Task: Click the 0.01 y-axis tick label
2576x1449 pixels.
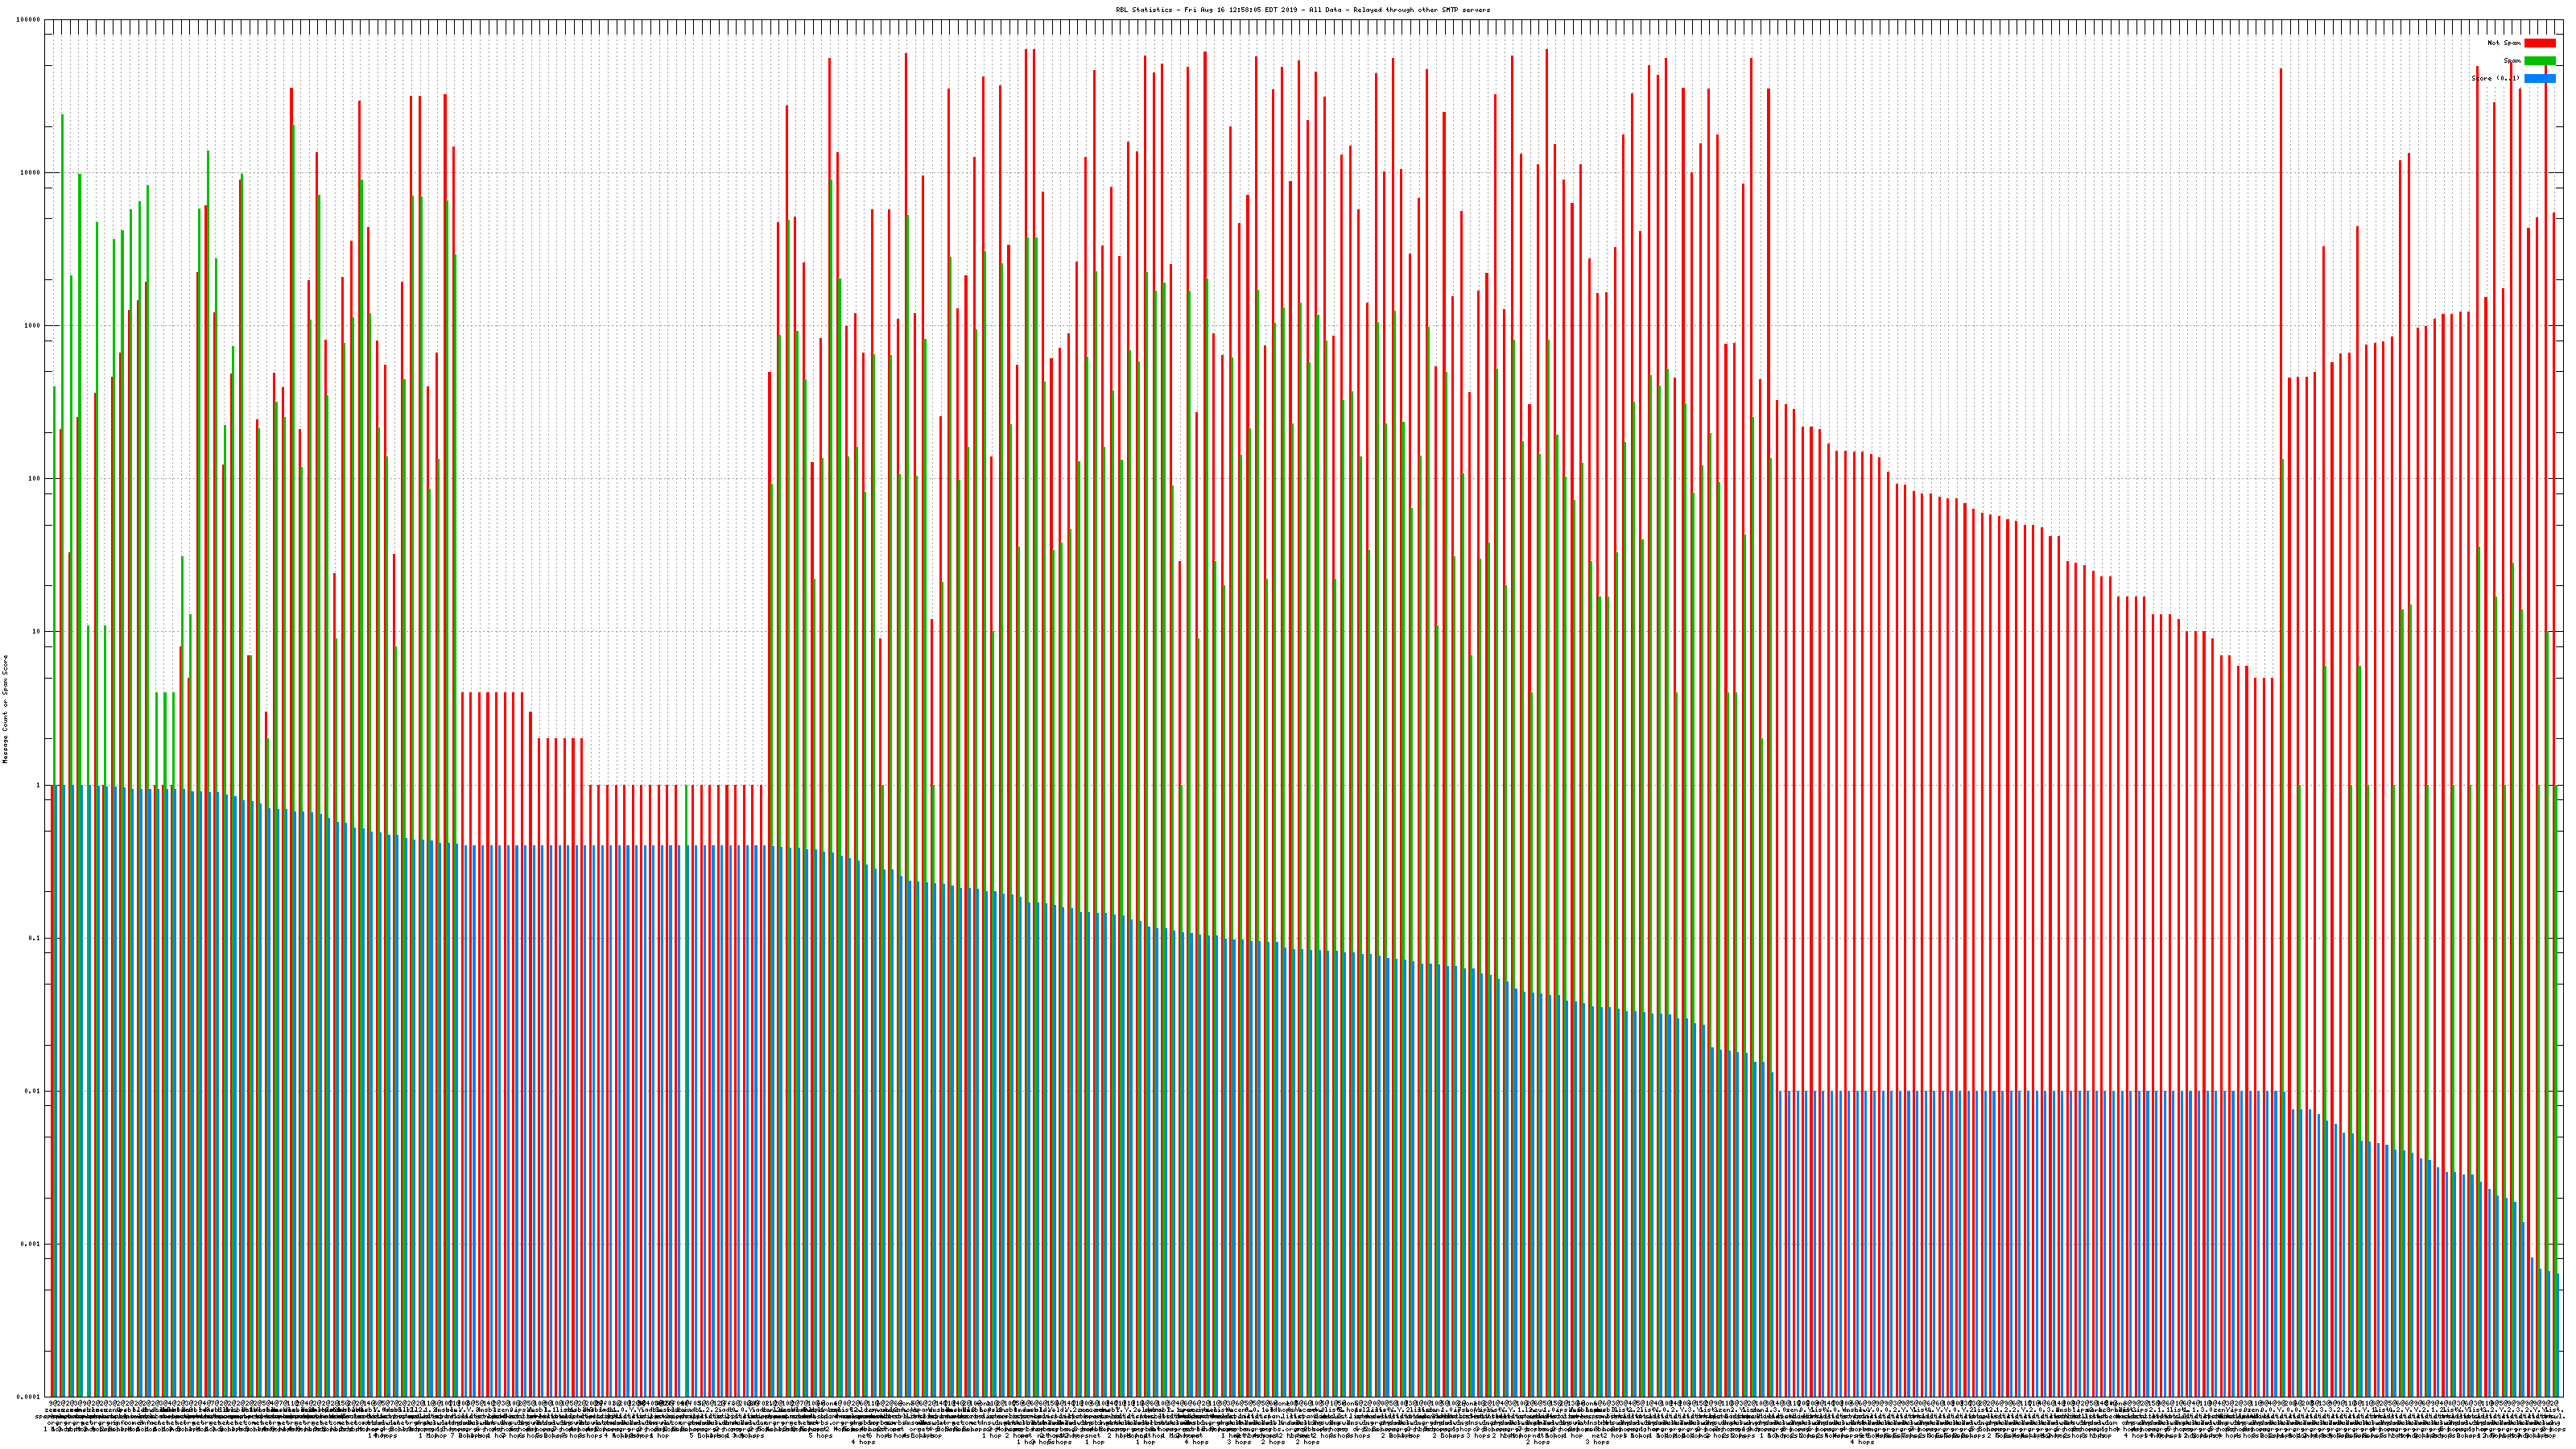Action: [x=34, y=1091]
